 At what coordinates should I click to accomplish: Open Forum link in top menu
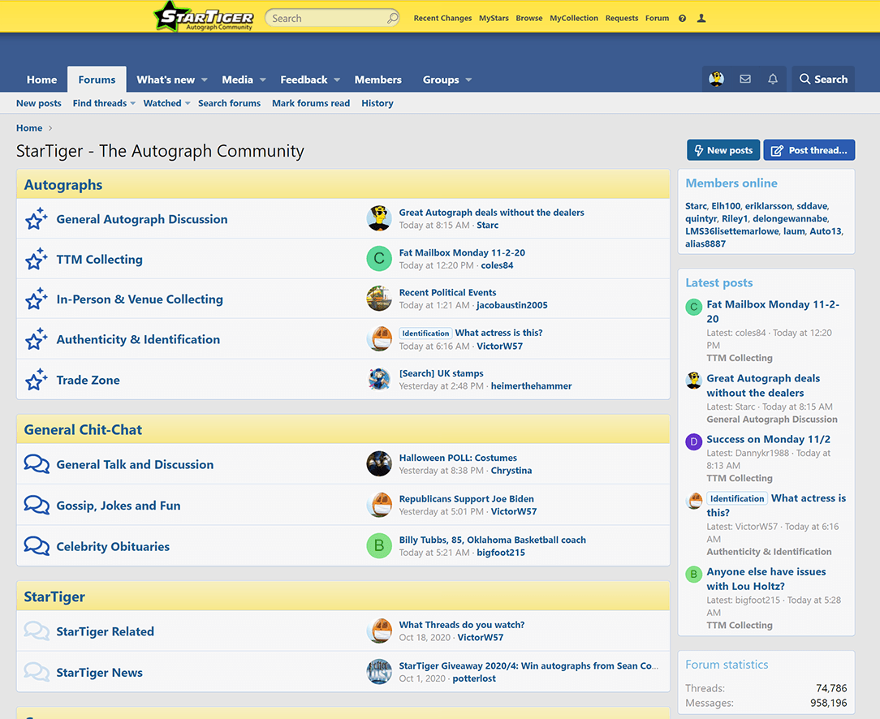(x=658, y=18)
